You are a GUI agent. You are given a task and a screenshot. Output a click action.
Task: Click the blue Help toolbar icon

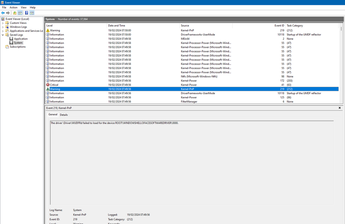[27, 13]
